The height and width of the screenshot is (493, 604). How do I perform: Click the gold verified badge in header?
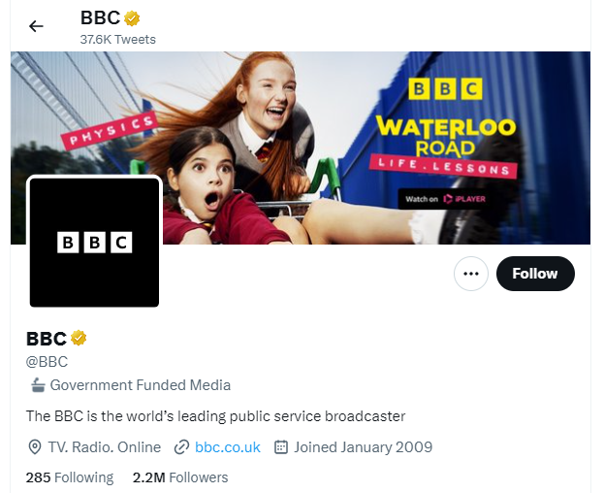click(x=132, y=18)
